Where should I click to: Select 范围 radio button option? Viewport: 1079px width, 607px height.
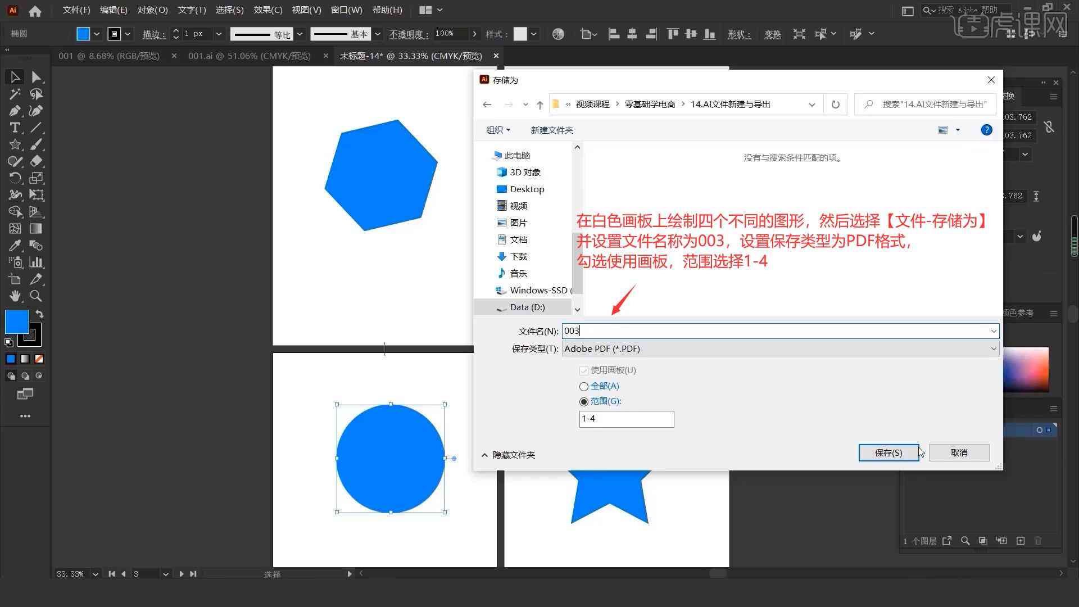583,401
